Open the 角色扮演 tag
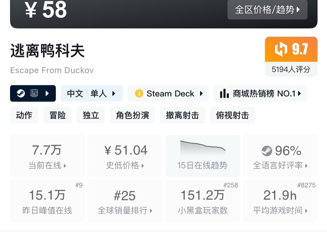Screen dimensions: 327x232 click(132, 115)
